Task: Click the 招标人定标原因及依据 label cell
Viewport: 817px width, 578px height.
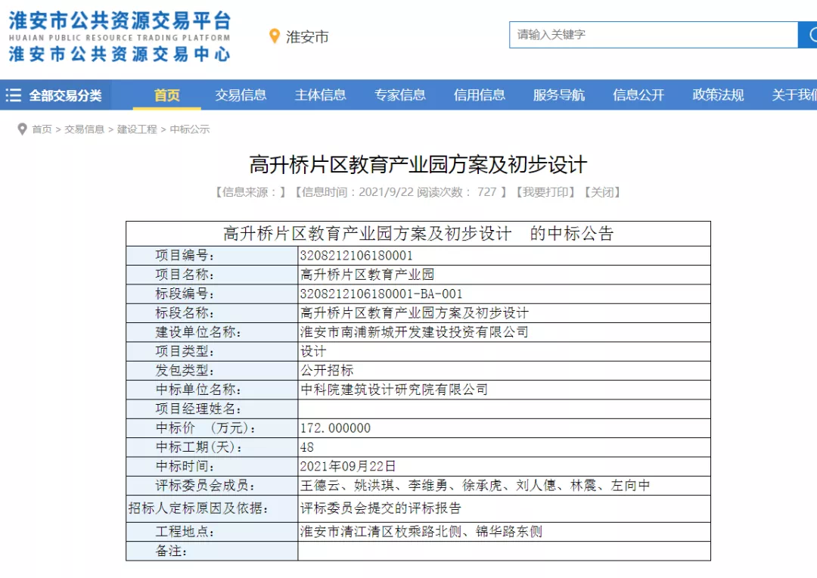Action: pyautogui.click(x=212, y=508)
